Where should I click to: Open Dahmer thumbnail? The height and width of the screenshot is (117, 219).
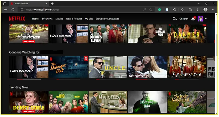pos(187,34)
